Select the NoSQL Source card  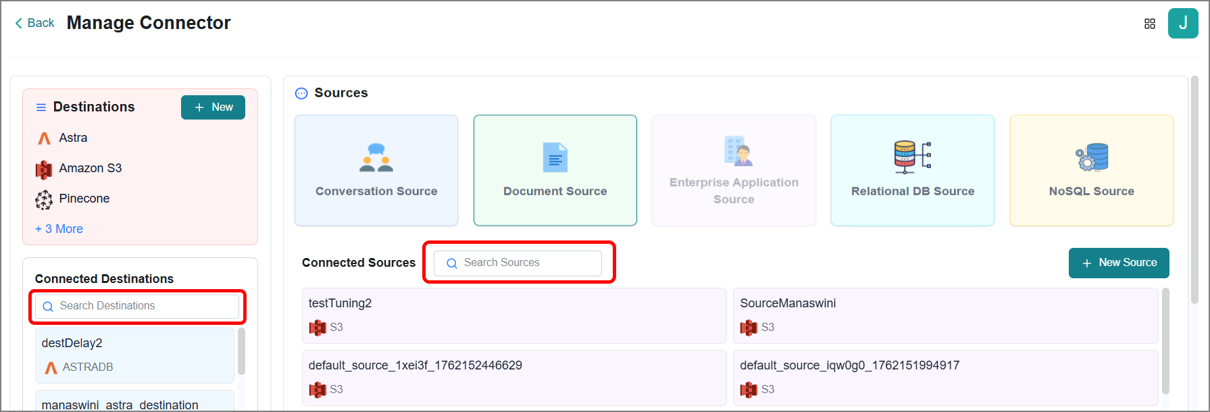point(1092,170)
